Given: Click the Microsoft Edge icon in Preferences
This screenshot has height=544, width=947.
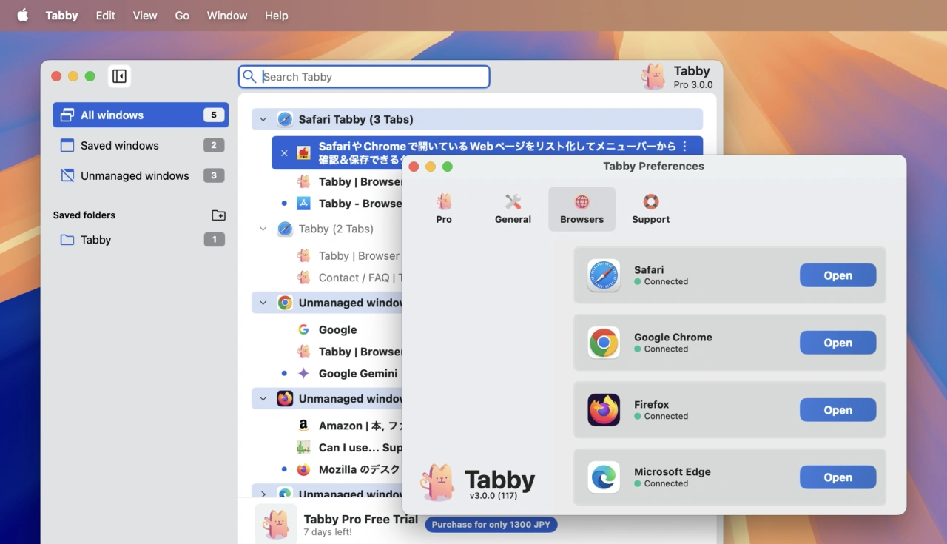Looking at the screenshot, I should (604, 477).
